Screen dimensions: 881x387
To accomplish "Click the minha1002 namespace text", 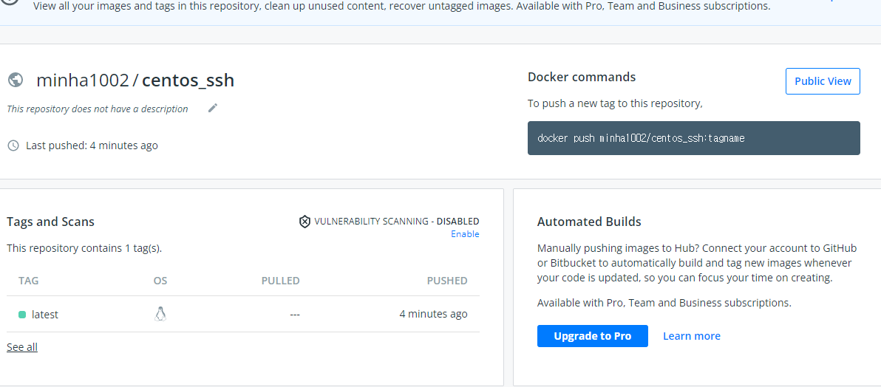I will pyautogui.click(x=83, y=81).
